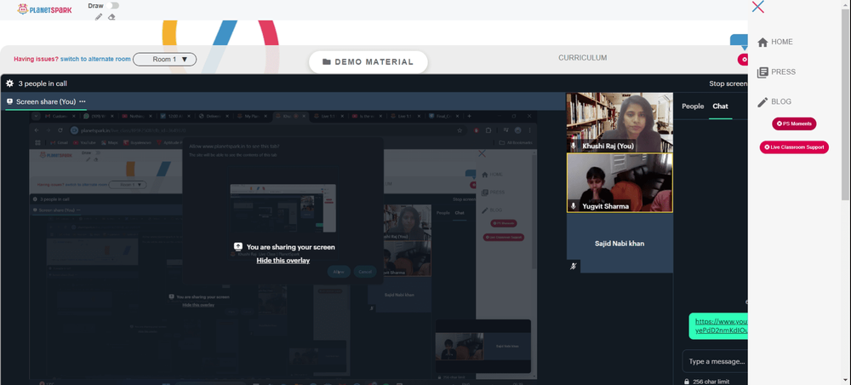Select the eraser tool
The width and height of the screenshot is (851, 385).
[111, 17]
